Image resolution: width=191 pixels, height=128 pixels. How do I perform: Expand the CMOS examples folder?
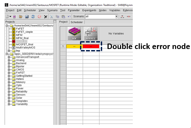click(x=9, y=70)
